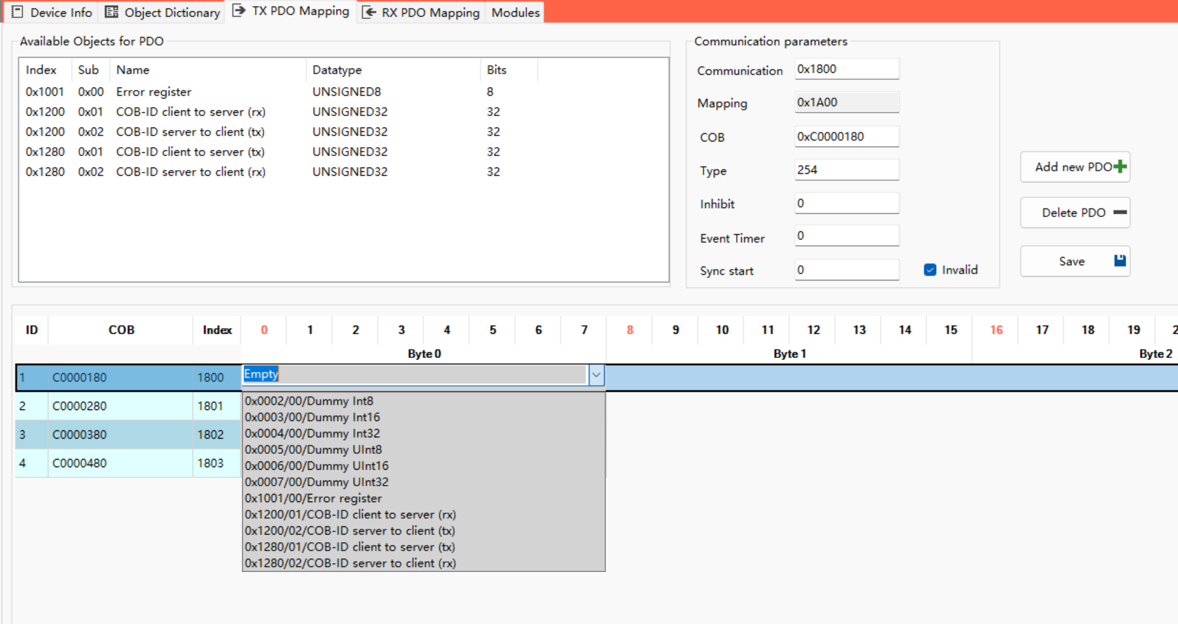This screenshot has width=1178, height=624.
Task: Click the Add new PDO button
Action: 1075,167
